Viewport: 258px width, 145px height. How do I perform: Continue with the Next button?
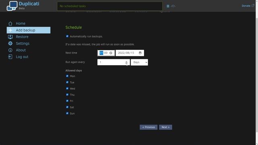166,127
